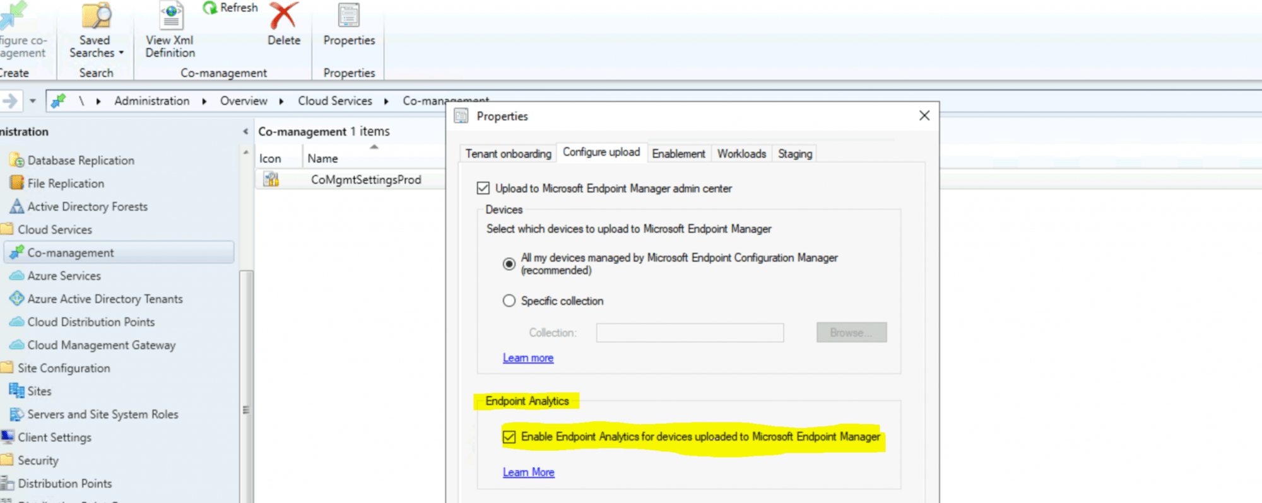Click Servers and Site System Roles icon

coord(17,414)
